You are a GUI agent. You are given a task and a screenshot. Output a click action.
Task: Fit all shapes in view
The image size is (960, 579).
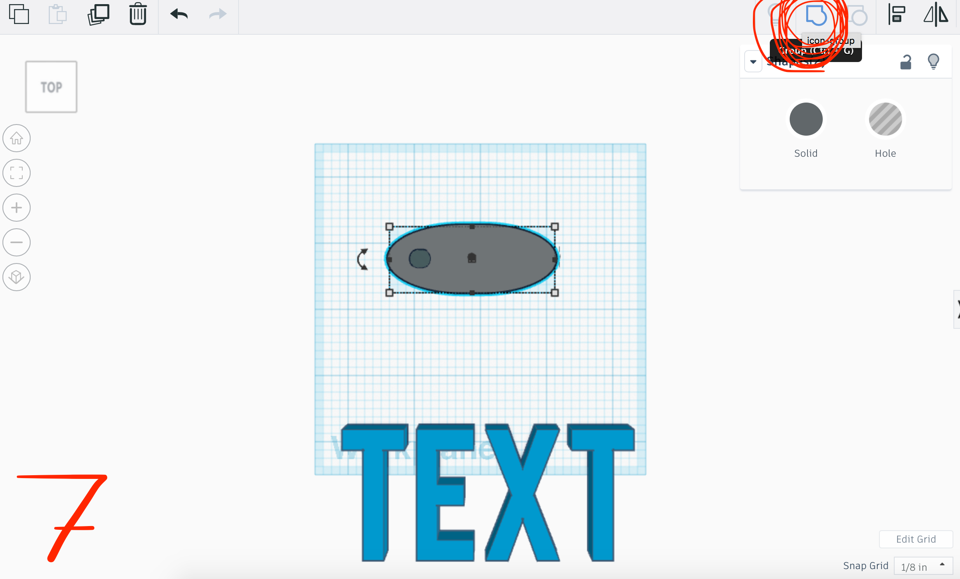[17, 173]
